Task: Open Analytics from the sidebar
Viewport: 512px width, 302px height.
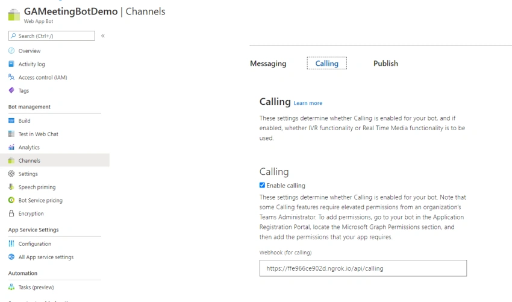Action: 29,148
